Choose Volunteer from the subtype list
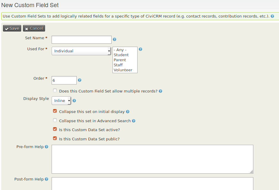The image size is (279, 190). point(123,70)
